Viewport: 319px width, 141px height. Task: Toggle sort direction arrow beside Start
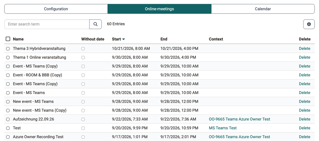tap(123, 39)
